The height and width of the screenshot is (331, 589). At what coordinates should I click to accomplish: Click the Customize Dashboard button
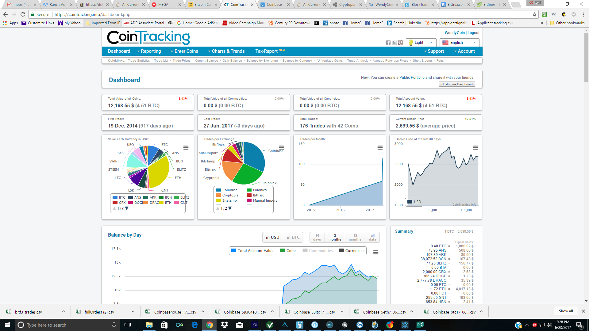pyautogui.click(x=457, y=84)
